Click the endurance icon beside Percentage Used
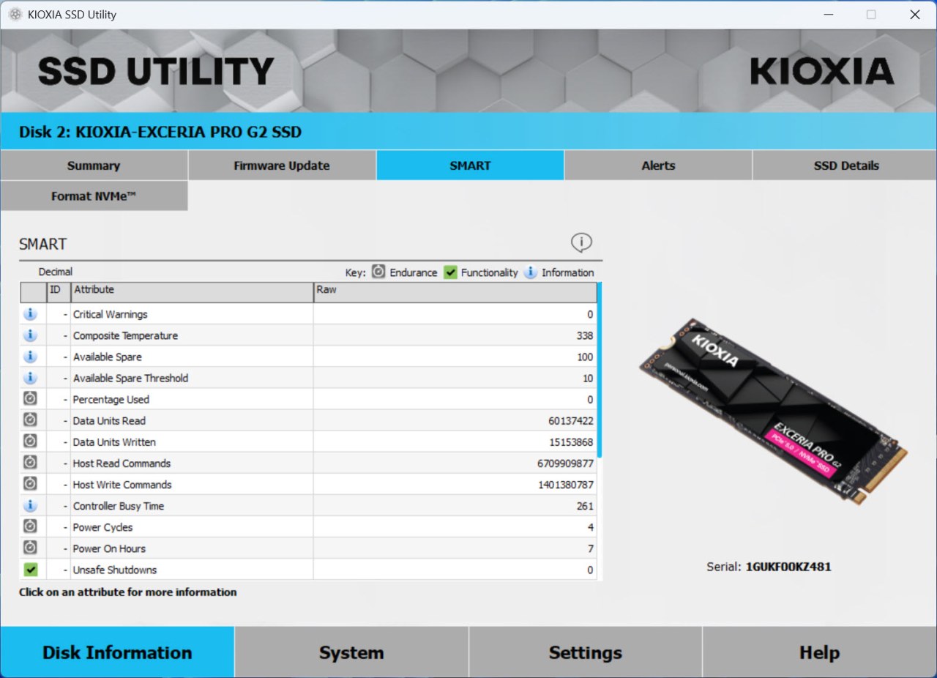Screen dimensions: 937x678 coord(30,399)
